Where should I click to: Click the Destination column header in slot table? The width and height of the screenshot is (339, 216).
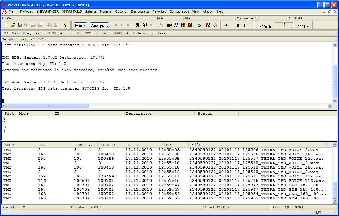159,113
